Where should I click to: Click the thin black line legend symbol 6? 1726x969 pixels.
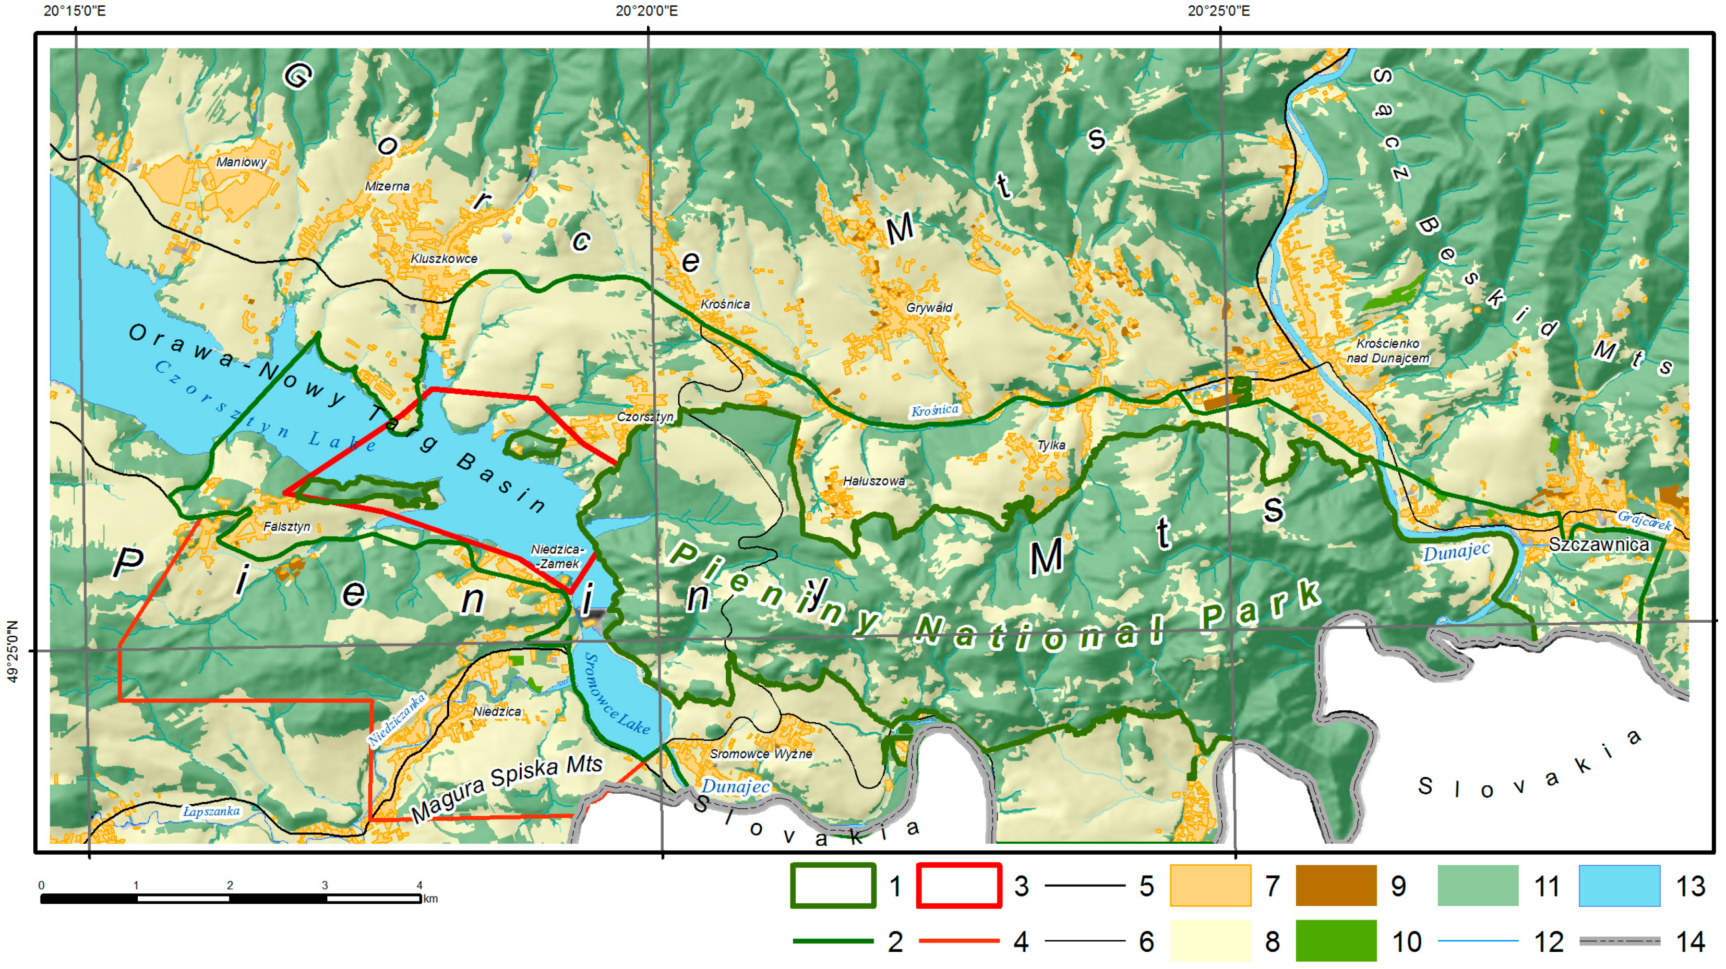click(x=1084, y=941)
